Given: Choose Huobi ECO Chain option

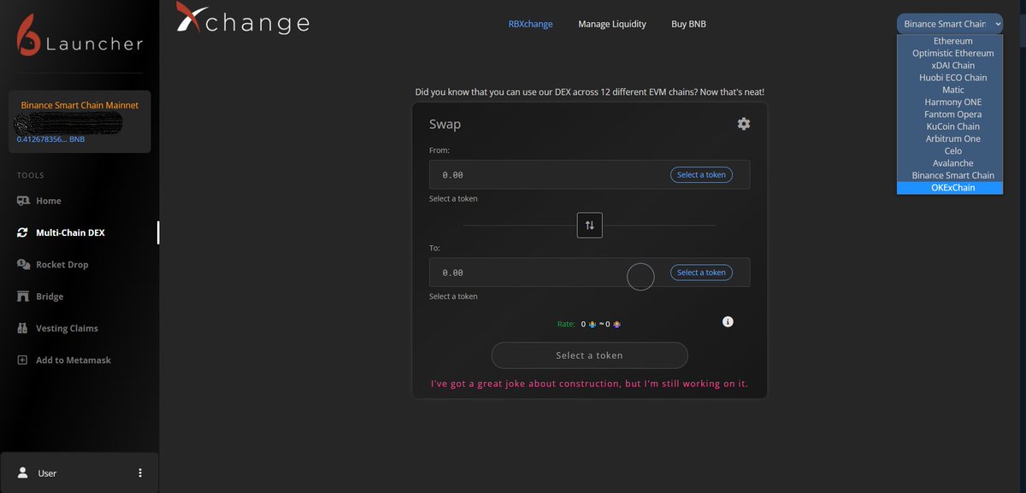Looking at the screenshot, I should [950, 78].
